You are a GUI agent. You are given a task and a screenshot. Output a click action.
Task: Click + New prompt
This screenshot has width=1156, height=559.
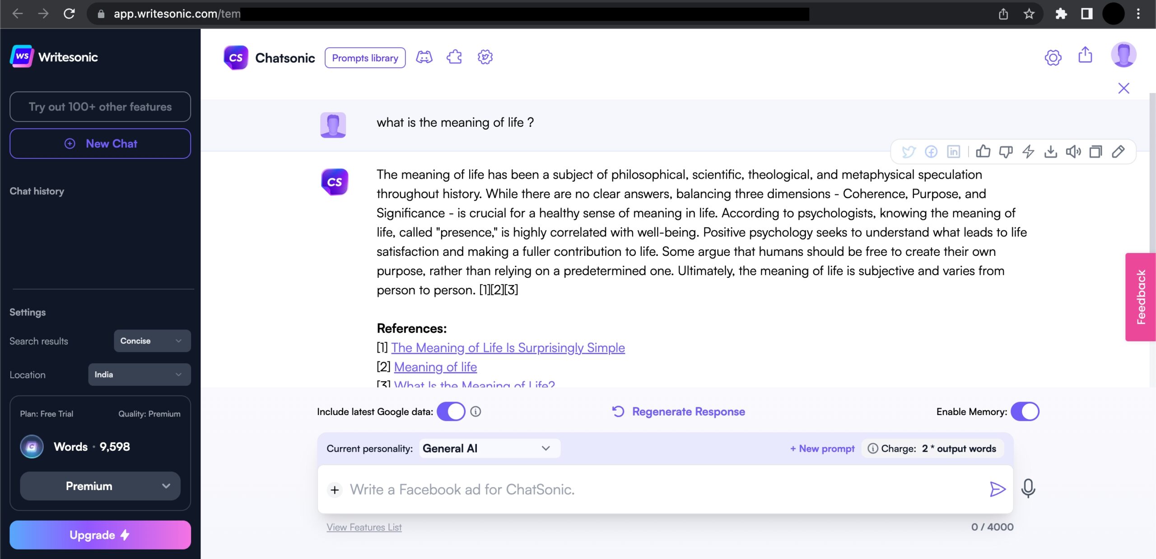822,448
